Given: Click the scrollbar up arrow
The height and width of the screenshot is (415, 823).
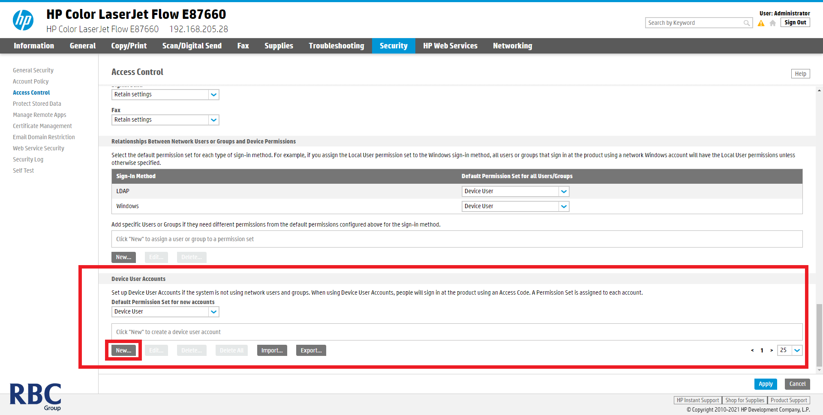Looking at the screenshot, I should pyautogui.click(x=819, y=90).
